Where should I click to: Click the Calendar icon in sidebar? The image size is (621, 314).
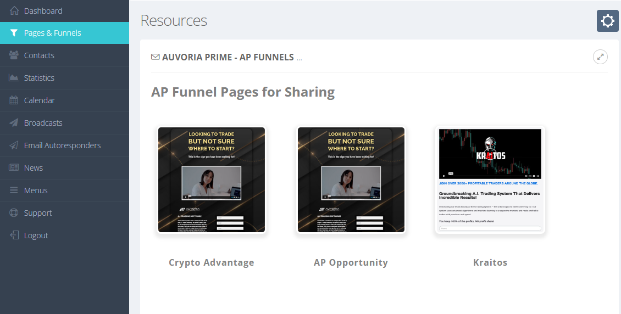pyautogui.click(x=14, y=100)
